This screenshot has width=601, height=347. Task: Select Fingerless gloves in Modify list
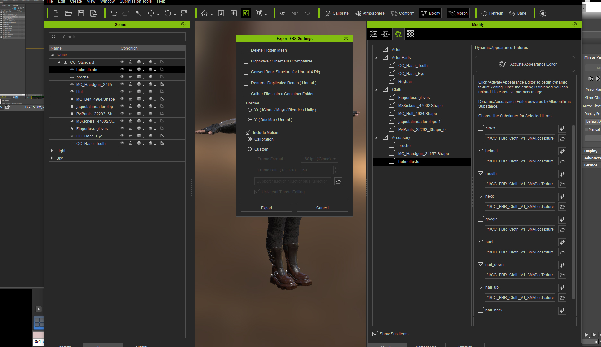pos(414,98)
